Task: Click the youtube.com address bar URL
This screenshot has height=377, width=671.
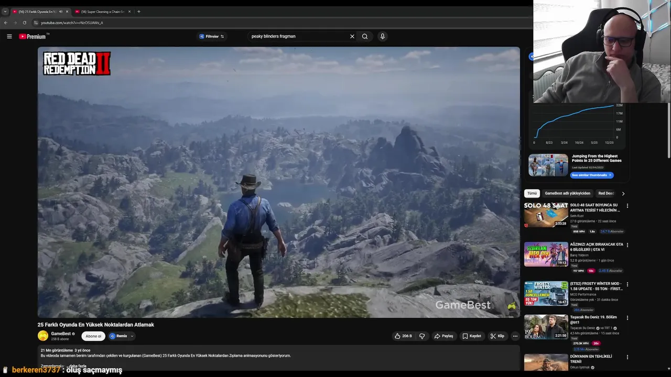Action: [x=72, y=23]
